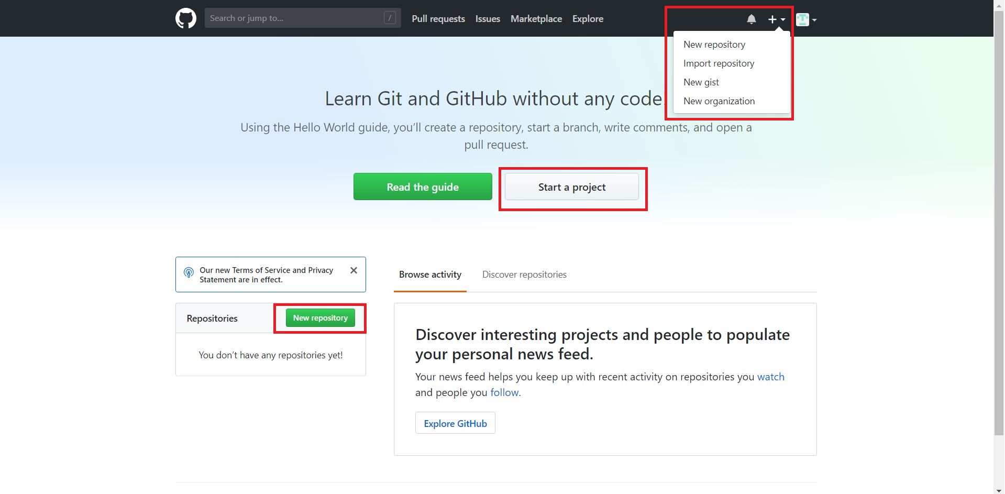The width and height of the screenshot is (1005, 494).
Task: Follow the watch link
Action: 771,377
